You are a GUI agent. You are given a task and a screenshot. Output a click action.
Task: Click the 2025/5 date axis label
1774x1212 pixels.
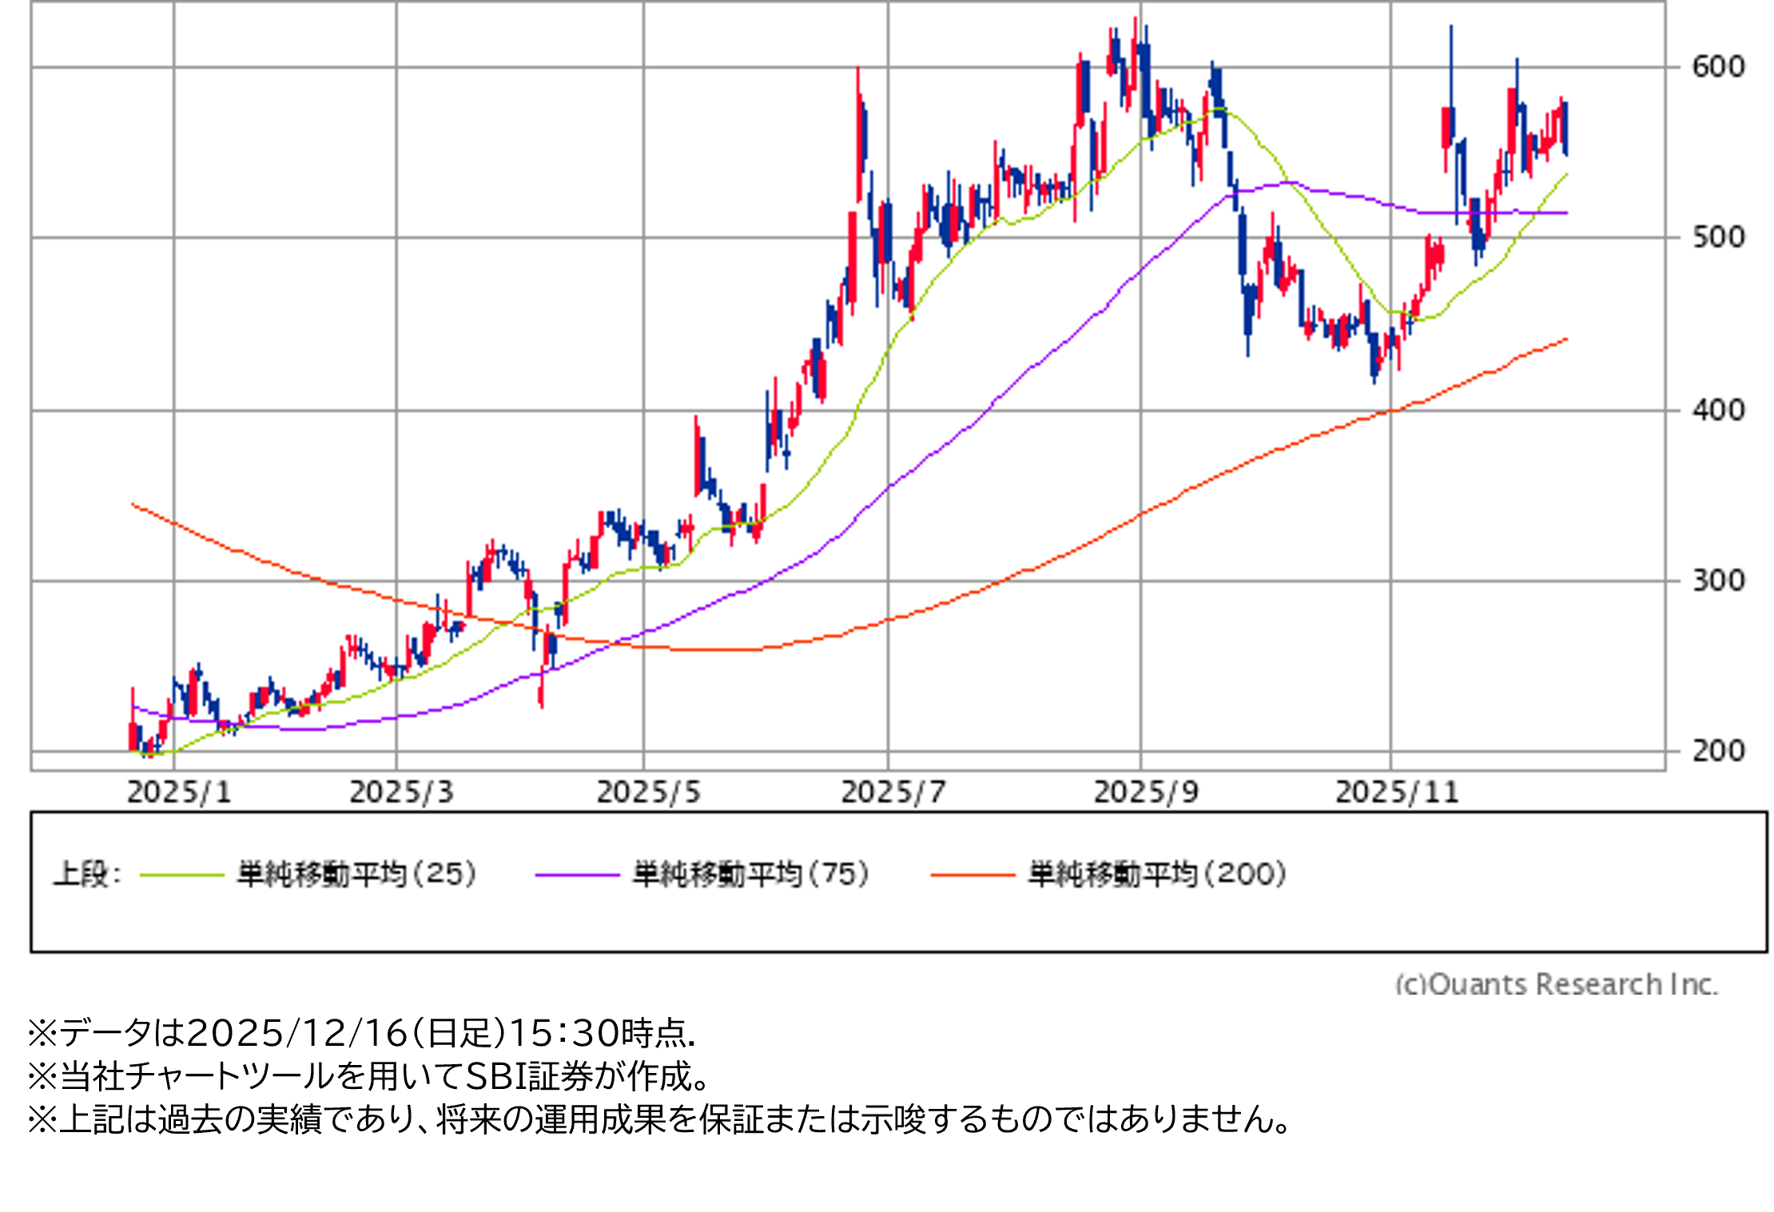pyautogui.click(x=648, y=793)
